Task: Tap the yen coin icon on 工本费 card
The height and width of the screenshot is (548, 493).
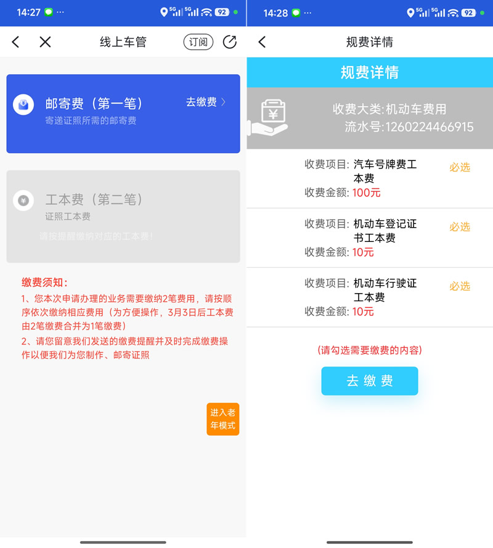Action: [23, 201]
